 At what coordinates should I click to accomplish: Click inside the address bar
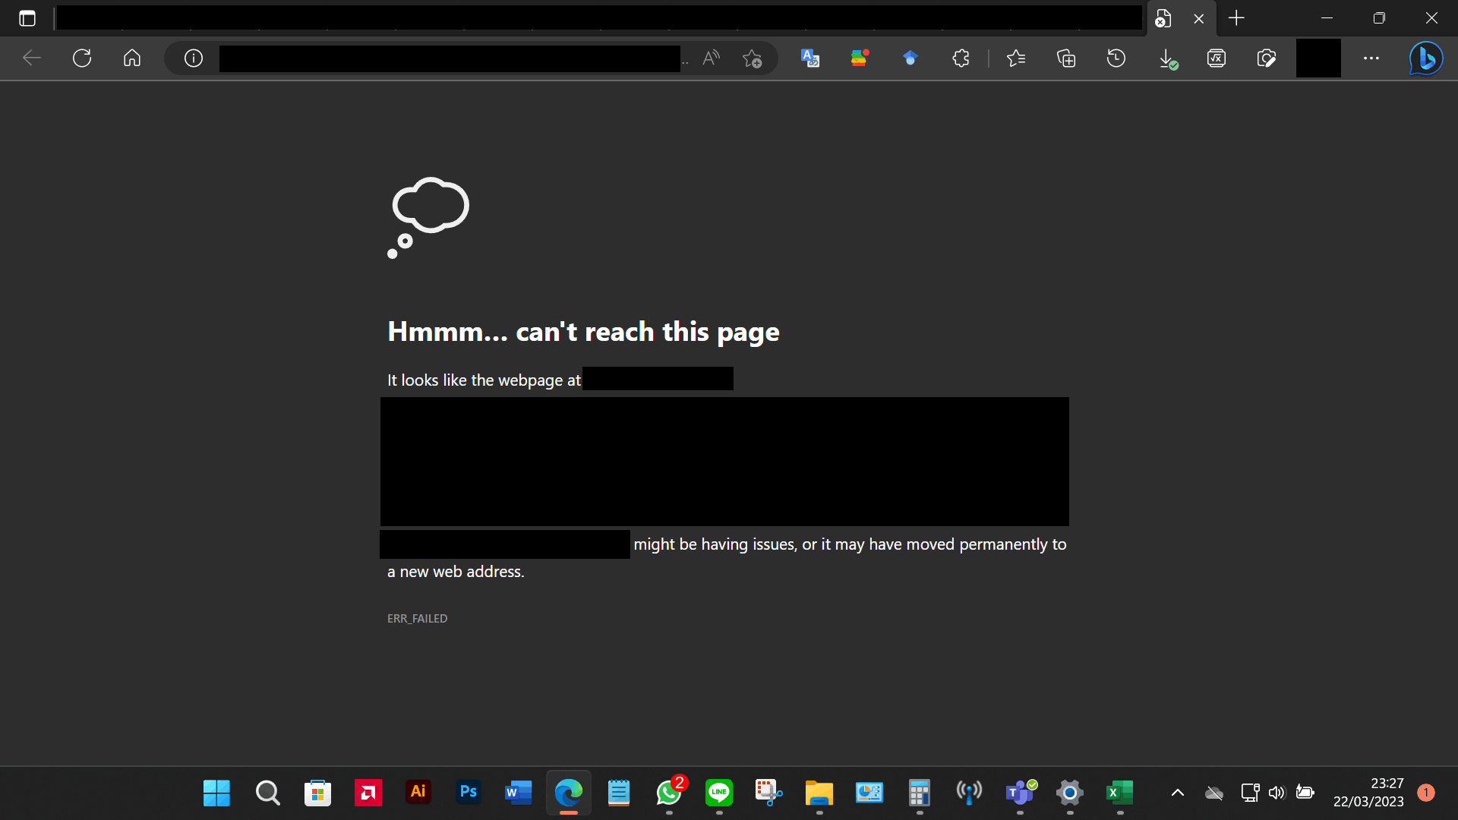coord(448,58)
